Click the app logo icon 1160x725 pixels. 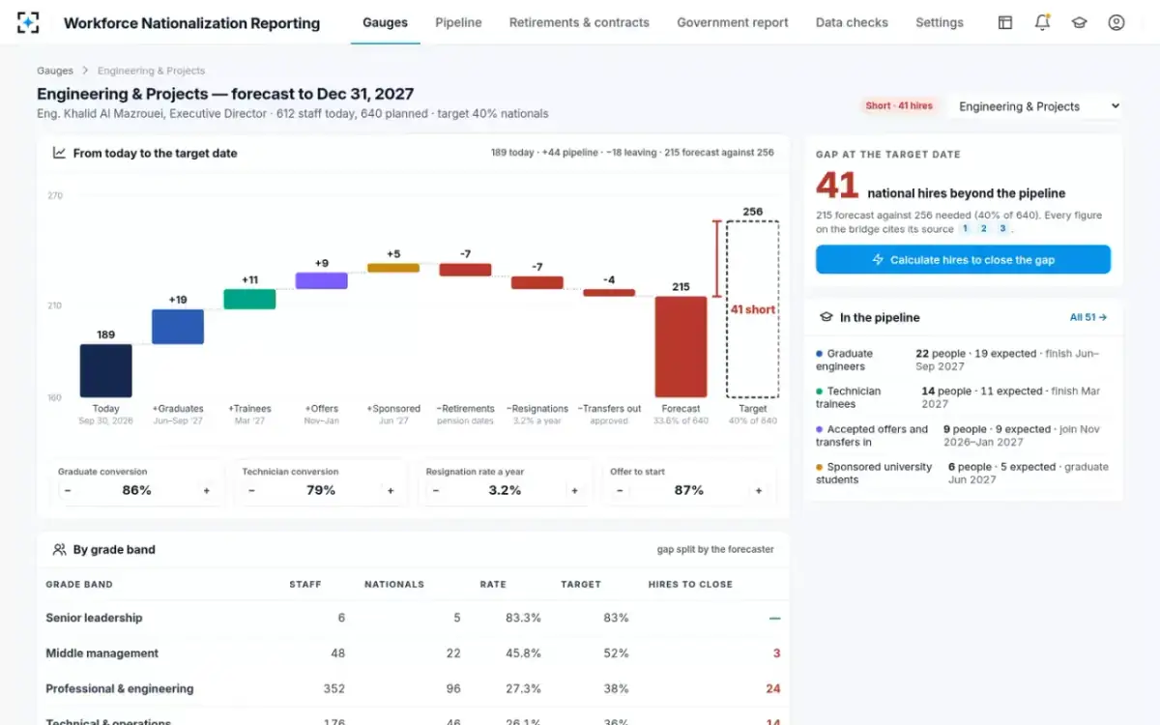pos(29,22)
